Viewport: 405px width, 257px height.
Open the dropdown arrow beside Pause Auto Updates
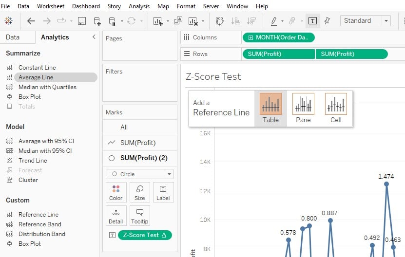point(122,21)
